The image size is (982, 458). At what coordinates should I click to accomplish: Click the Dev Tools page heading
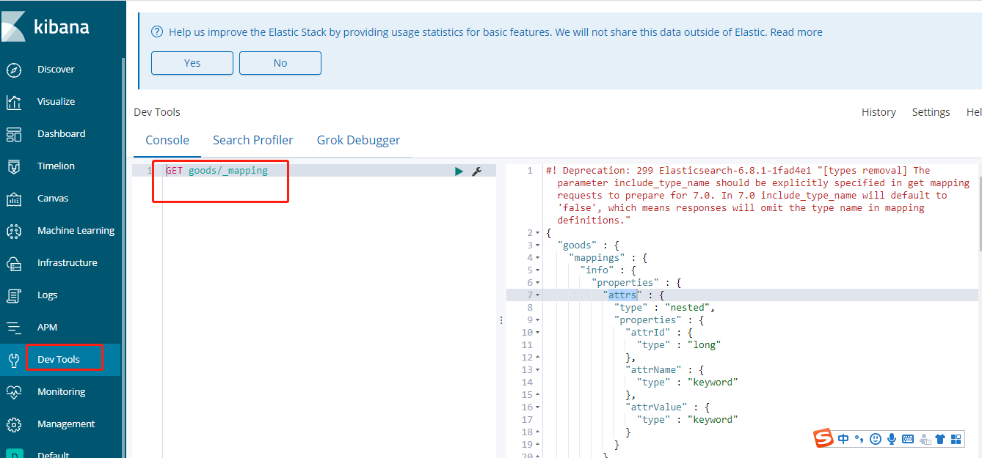coord(157,112)
